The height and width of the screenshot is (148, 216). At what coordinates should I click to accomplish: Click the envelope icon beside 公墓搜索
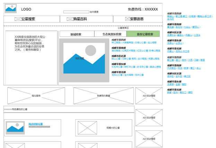click(18, 19)
